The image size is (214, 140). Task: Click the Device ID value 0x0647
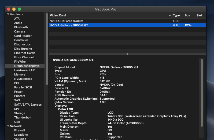point(105,88)
